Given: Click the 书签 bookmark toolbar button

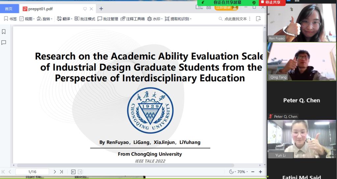Looking at the screenshot, I should [x=10, y=19].
